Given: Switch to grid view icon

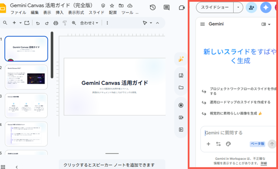Looking at the screenshot, I should 3,167.
